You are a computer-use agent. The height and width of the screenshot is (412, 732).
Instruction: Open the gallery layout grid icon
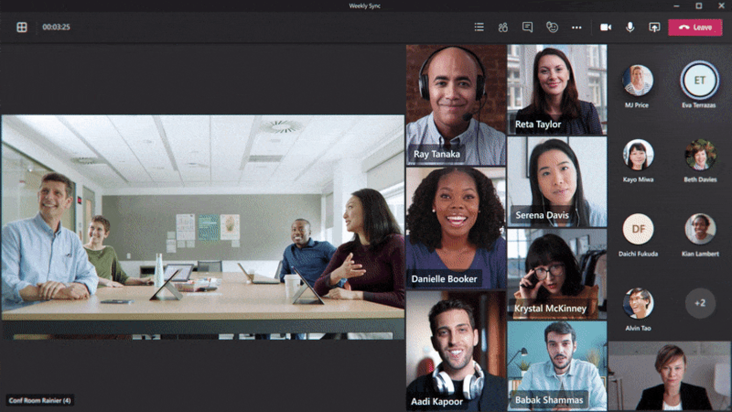(22, 27)
